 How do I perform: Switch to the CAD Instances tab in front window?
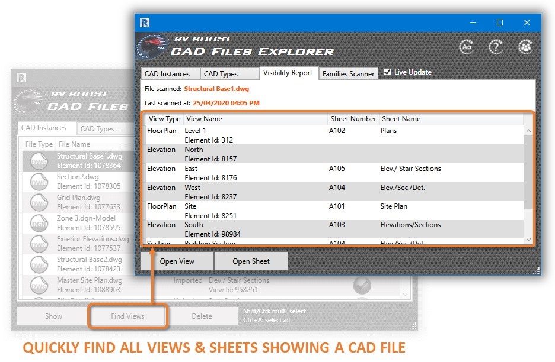tap(170, 74)
